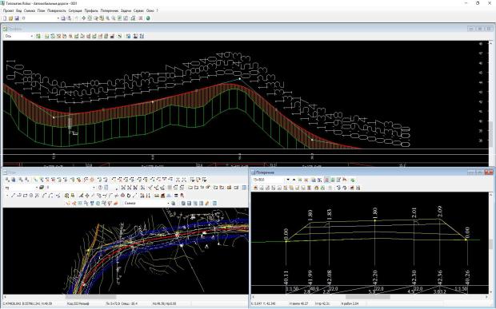
Task: Click the green circle icon in cross-section toolbar
Action: pyautogui.click(x=352, y=180)
